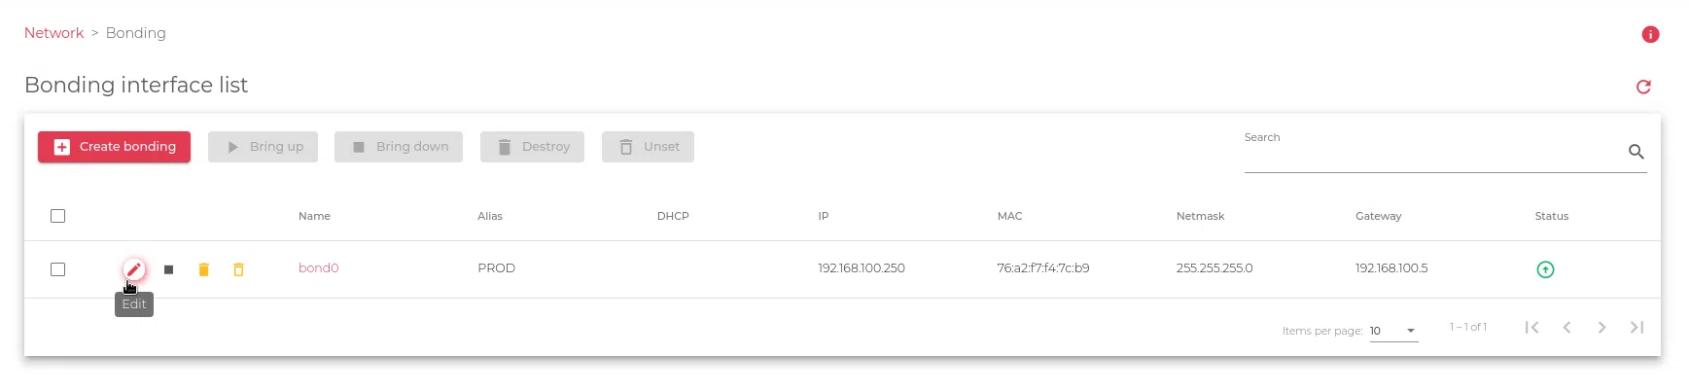Screen dimensions: 1689x391
Task: Toggle the select-all header checkbox
Action: 58,216
